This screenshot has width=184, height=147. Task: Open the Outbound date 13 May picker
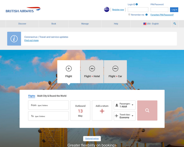[80, 111]
